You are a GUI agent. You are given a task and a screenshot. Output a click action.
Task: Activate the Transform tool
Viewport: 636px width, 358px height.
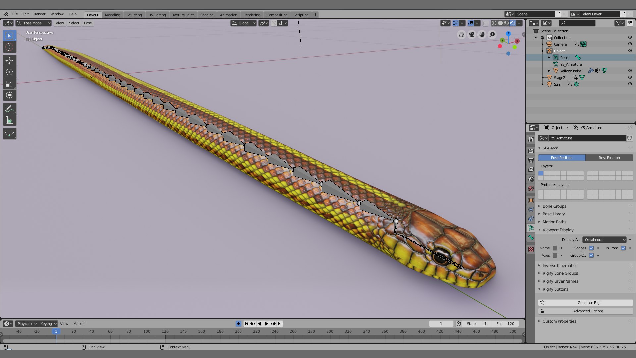pos(9,95)
